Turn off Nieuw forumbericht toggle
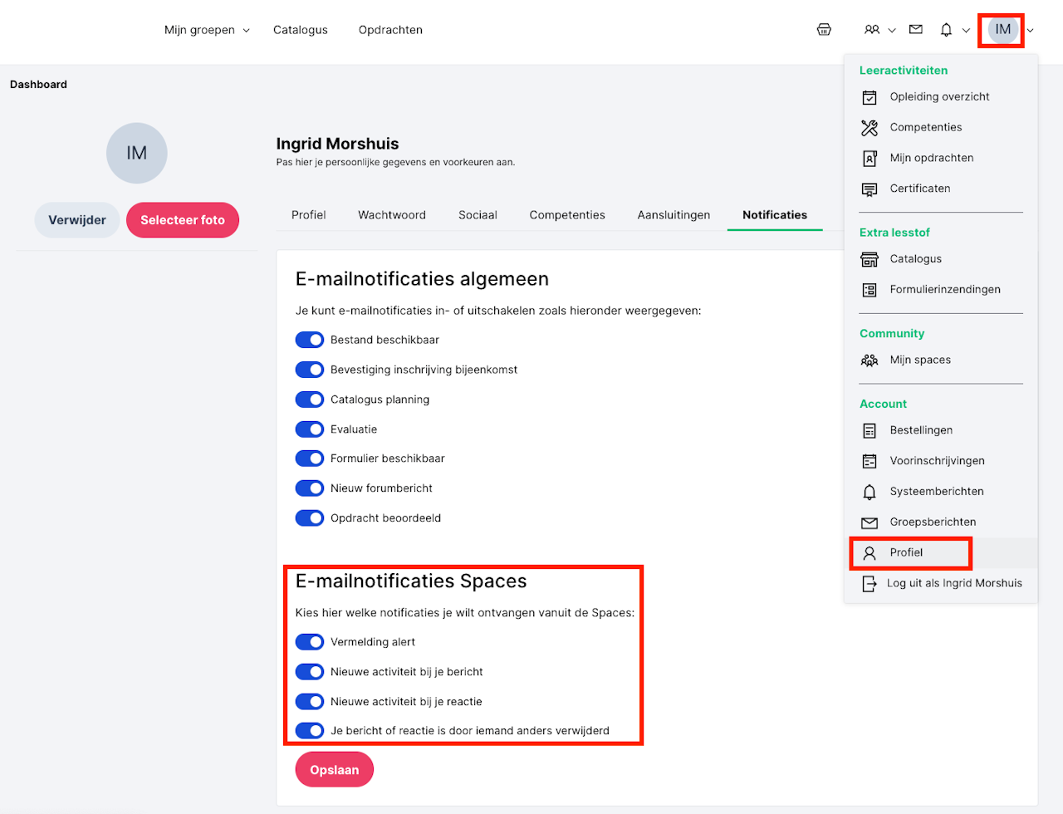Screen dimensions: 1063x814 tap(310, 488)
